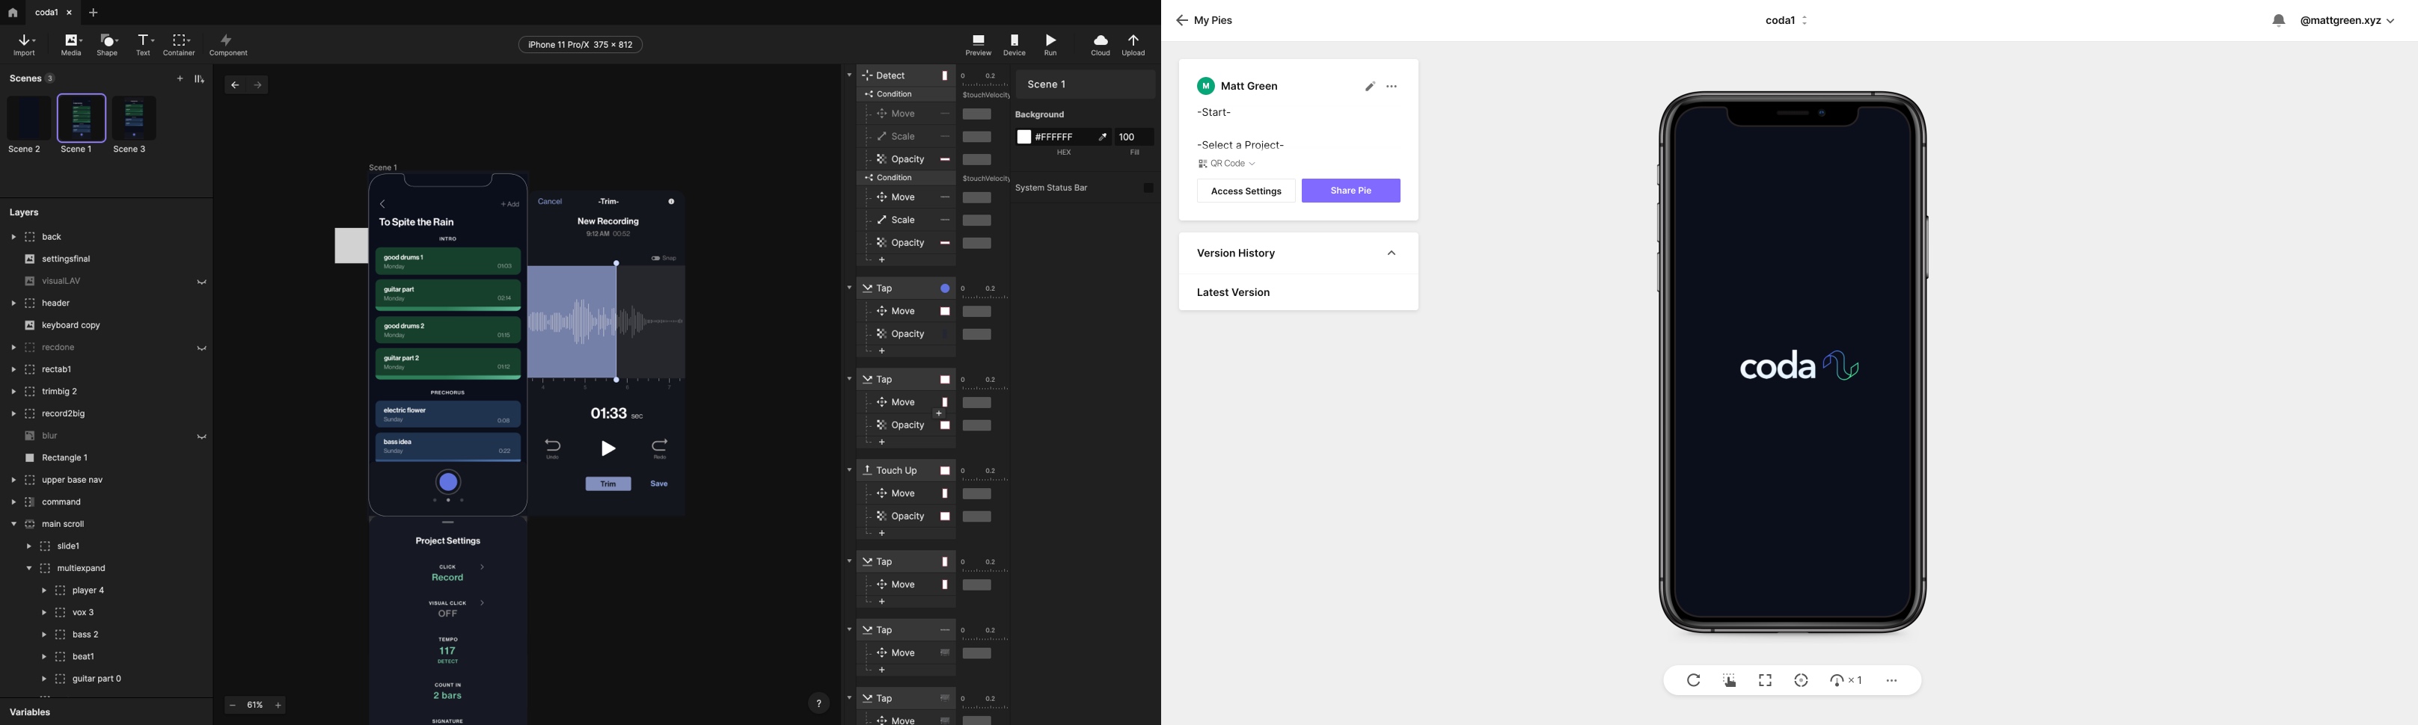Collapse the main scroll layer
The image size is (2418, 725).
pos(13,524)
